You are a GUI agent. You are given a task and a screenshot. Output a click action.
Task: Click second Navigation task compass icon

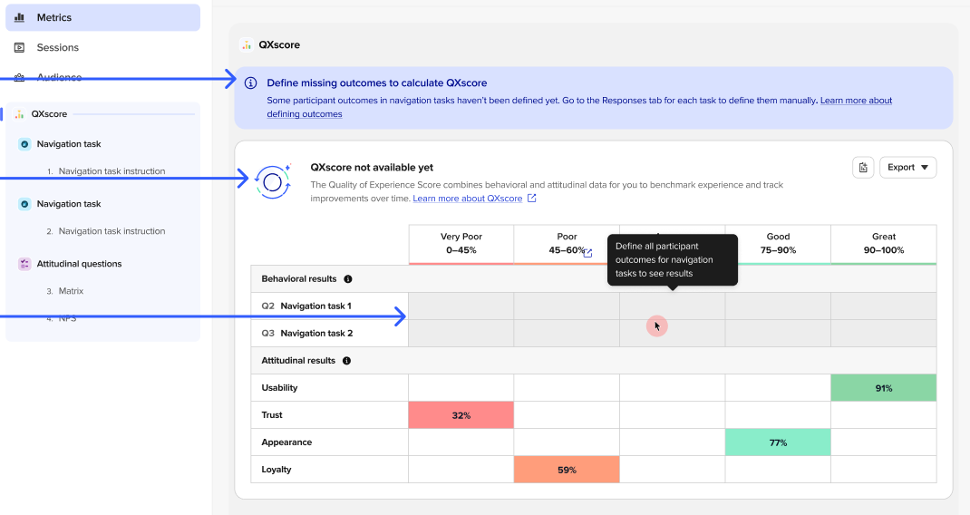24,204
